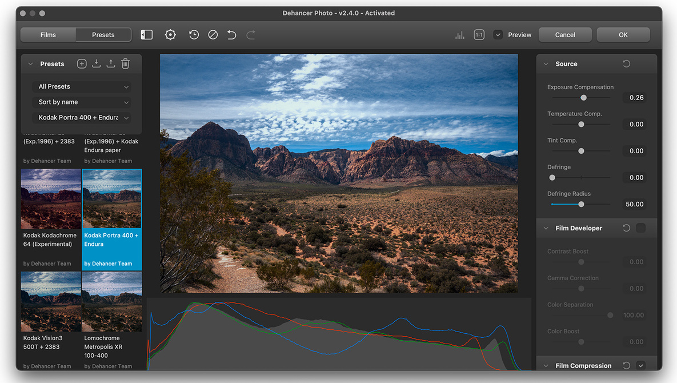Click the Temperature Comp. slider handle

pyautogui.click(x=581, y=125)
